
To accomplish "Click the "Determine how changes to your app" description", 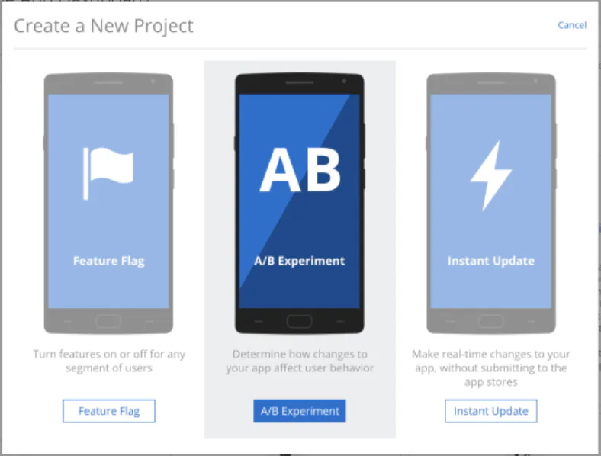I will [x=299, y=361].
